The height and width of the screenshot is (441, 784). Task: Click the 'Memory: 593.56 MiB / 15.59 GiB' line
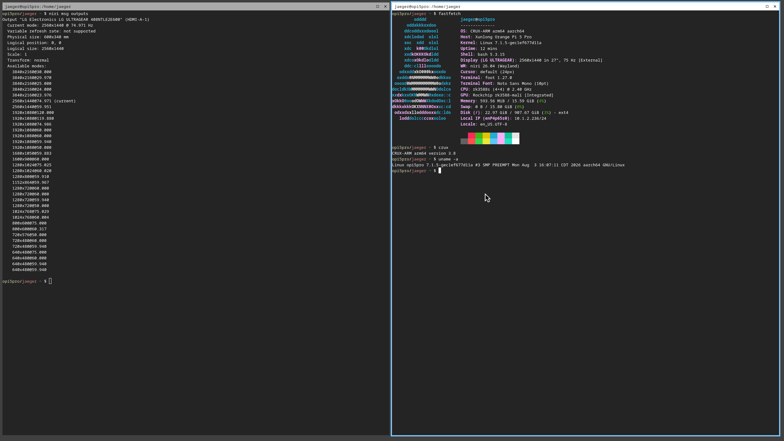[503, 101]
